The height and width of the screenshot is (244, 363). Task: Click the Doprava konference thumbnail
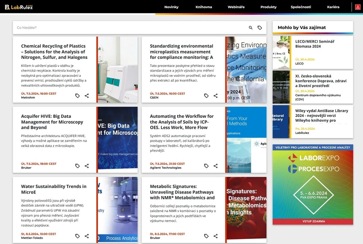pyautogui.click(x=281, y=87)
